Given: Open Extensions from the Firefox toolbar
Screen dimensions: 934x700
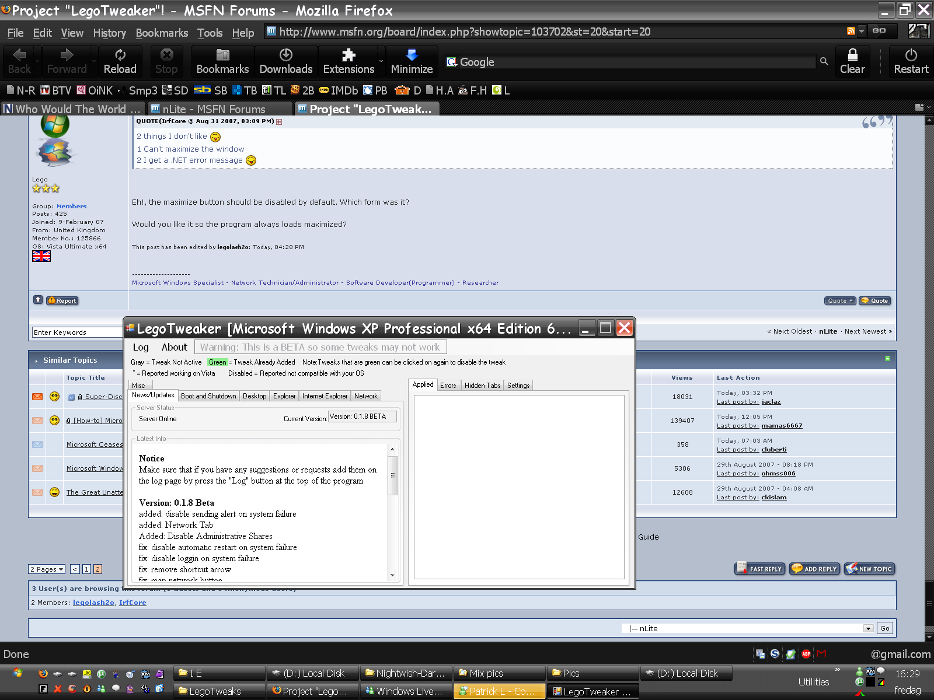Looking at the screenshot, I should tap(348, 61).
